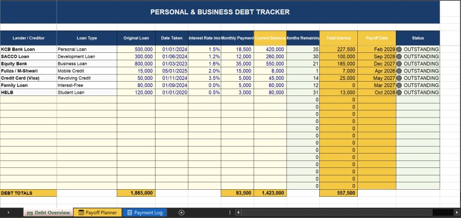
Task: Click the status indicator icon for KCB Bank Loan
Action: coord(399,49)
